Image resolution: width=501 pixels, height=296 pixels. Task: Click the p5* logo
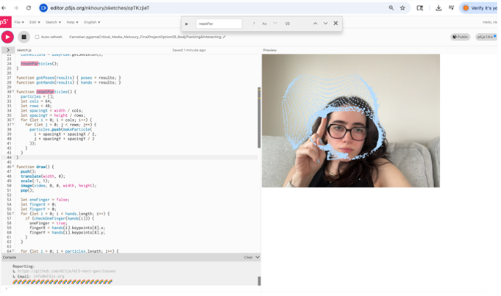tap(5, 22)
